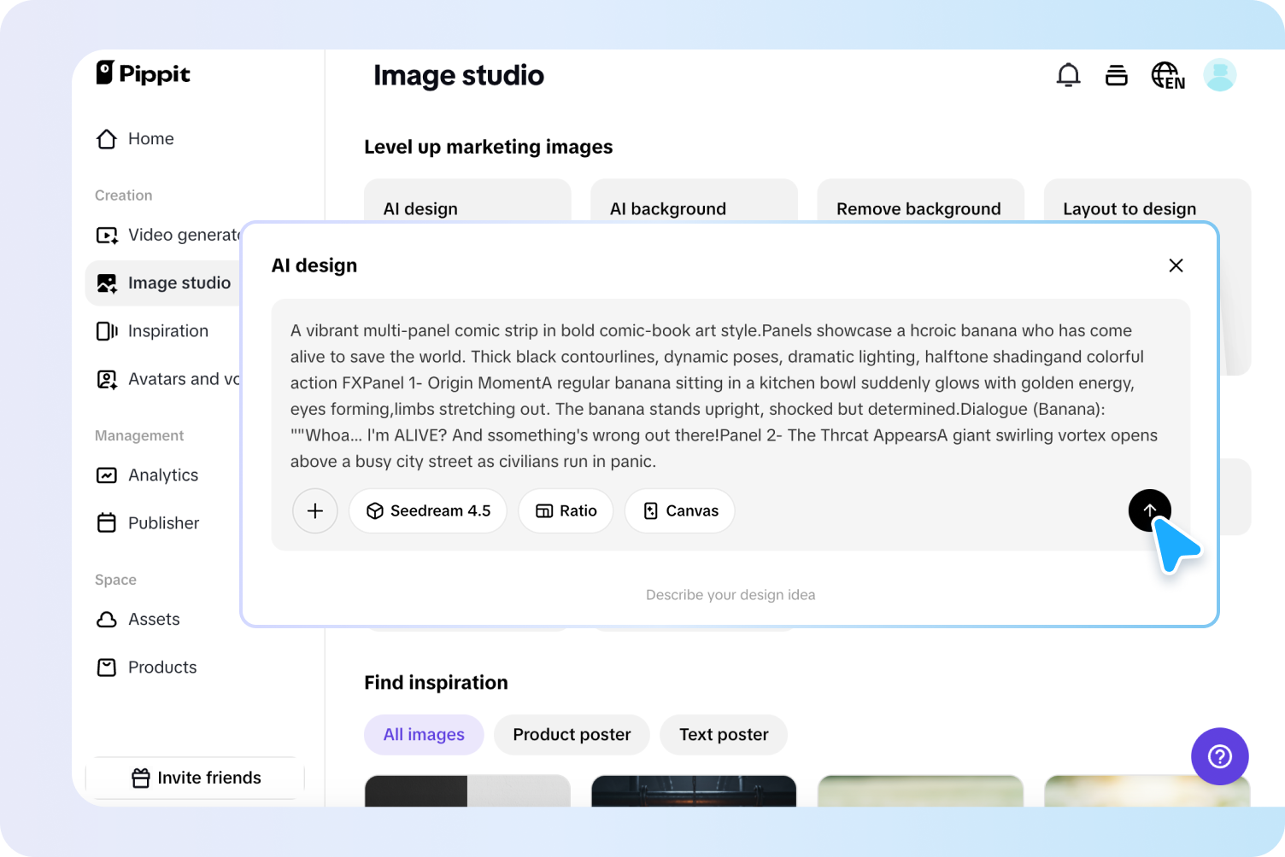Viewport: 1285px width, 857px height.
Task: Submit prompt with the black arrow button
Action: 1149,510
